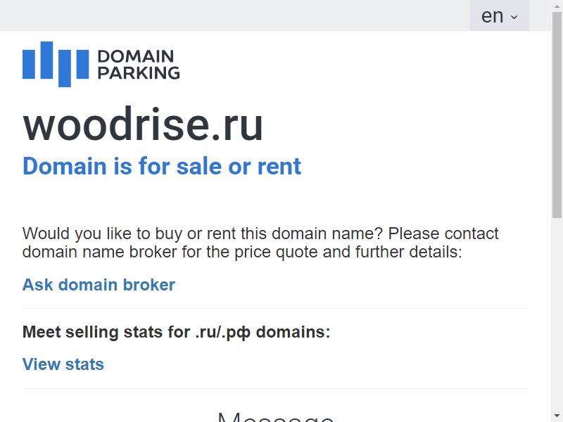Click the Would you like to buy paragraph
This screenshot has width=563, height=422.
click(260, 243)
